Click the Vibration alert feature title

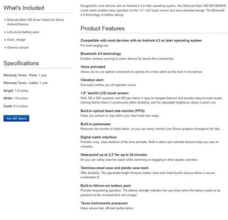pos(91,80)
